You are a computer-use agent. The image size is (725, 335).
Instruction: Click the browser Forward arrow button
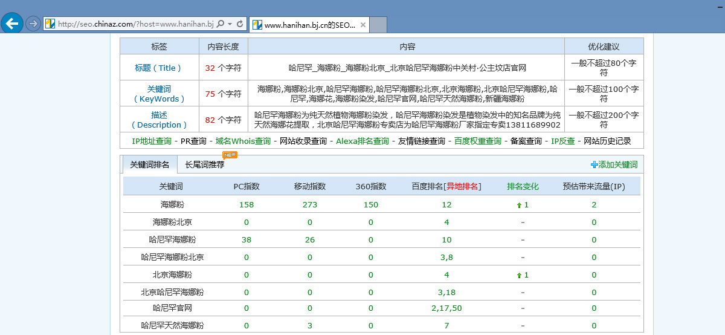pyautogui.click(x=33, y=24)
